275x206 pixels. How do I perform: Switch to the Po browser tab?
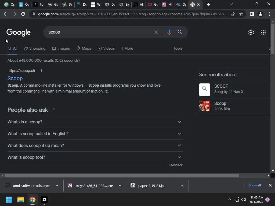[x=39, y=5]
